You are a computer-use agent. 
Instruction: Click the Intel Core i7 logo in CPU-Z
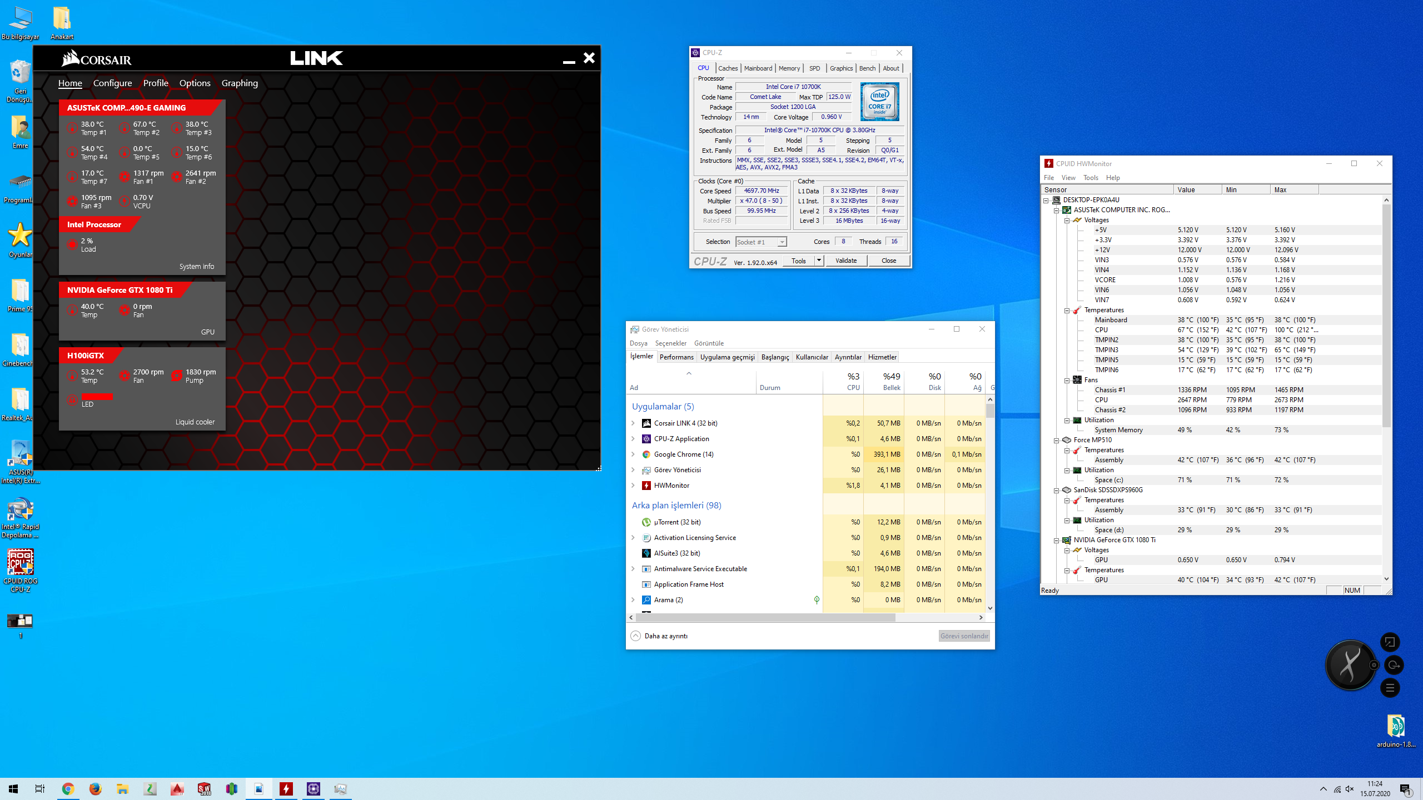[879, 102]
